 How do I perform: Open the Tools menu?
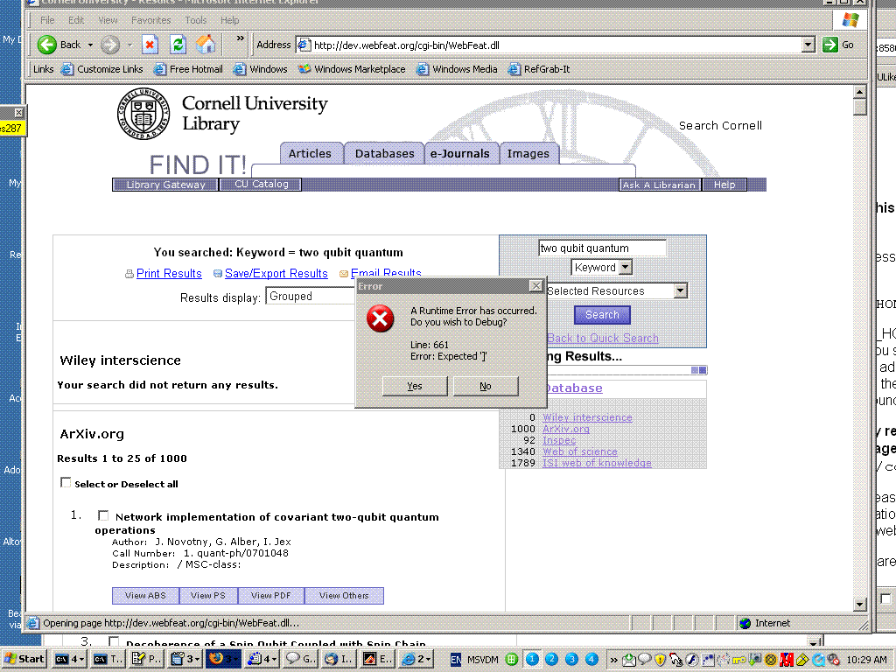pos(195,20)
